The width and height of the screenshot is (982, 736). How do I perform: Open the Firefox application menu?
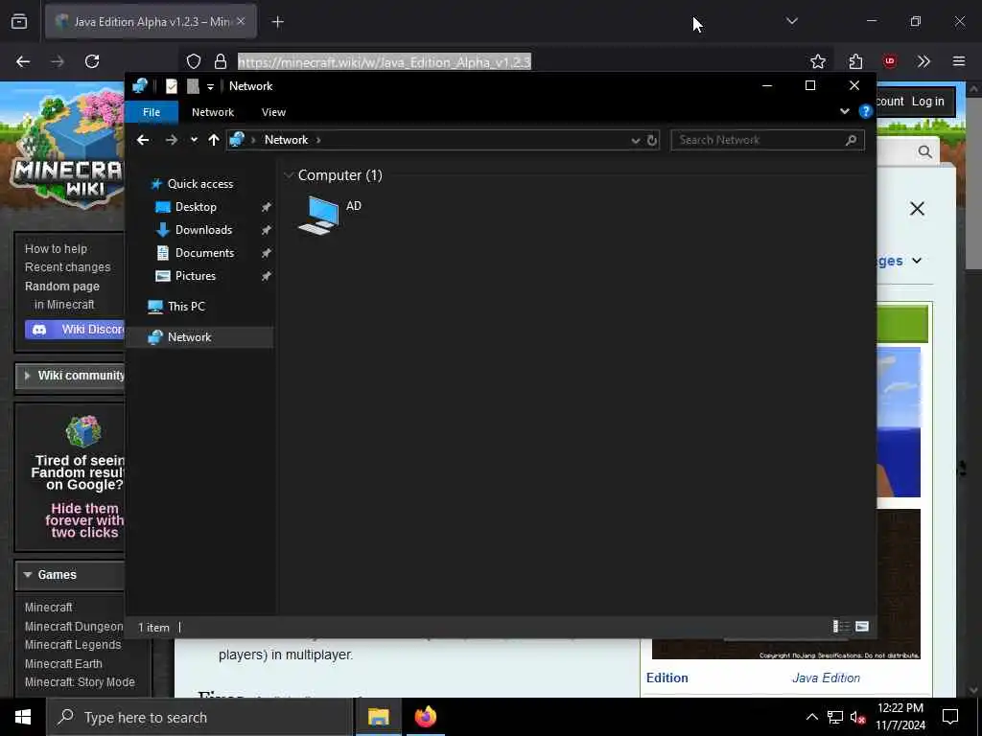[x=959, y=61]
